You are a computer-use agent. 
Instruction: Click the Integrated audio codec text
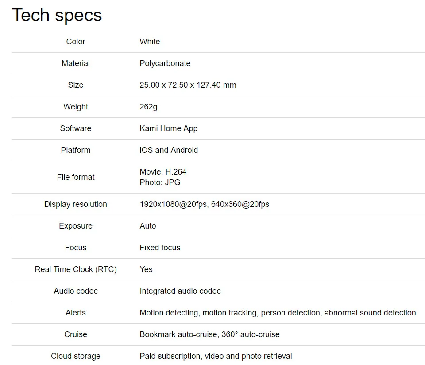[x=180, y=291]
